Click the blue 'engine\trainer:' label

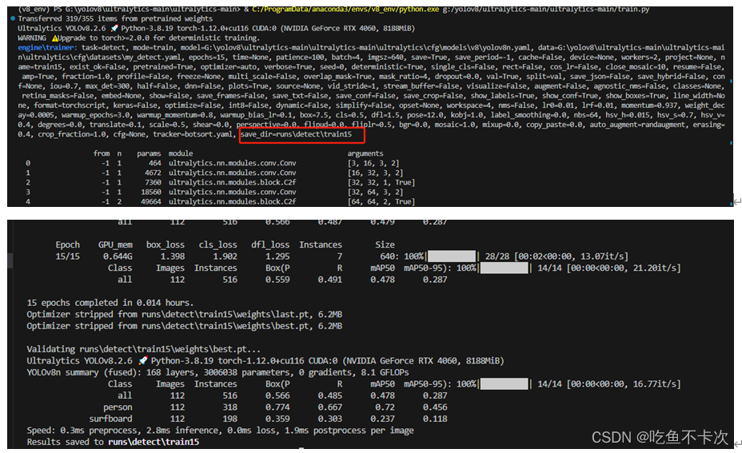coord(47,48)
